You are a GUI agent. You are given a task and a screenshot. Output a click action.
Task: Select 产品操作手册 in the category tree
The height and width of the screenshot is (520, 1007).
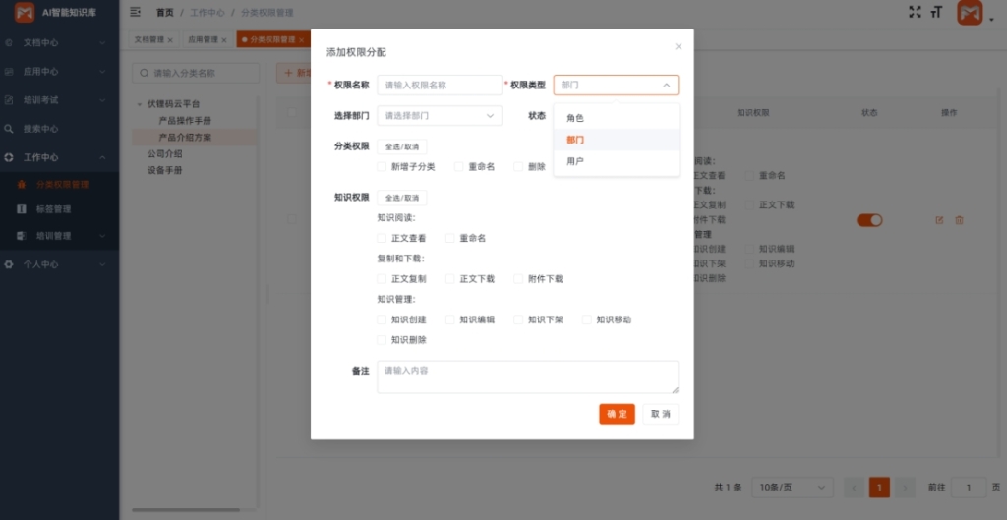185,121
